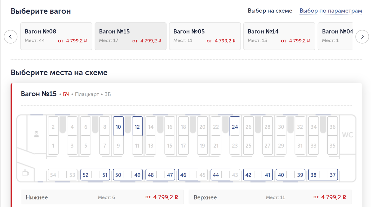The width and height of the screenshot is (372, 207).
Task: Click the conductor compartment icon
Action: (x=36, y=134)
